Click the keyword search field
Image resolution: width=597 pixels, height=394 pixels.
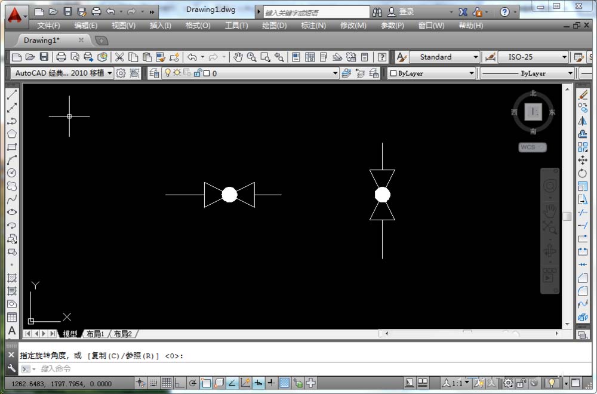(x=316, y=13)
